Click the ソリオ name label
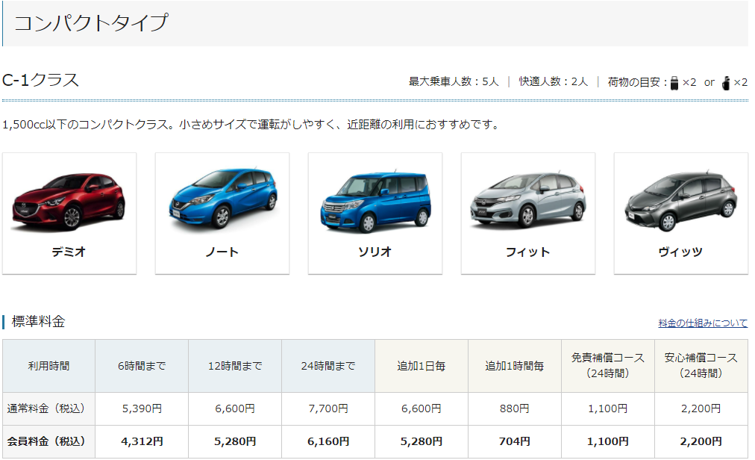 click(375, 252)
